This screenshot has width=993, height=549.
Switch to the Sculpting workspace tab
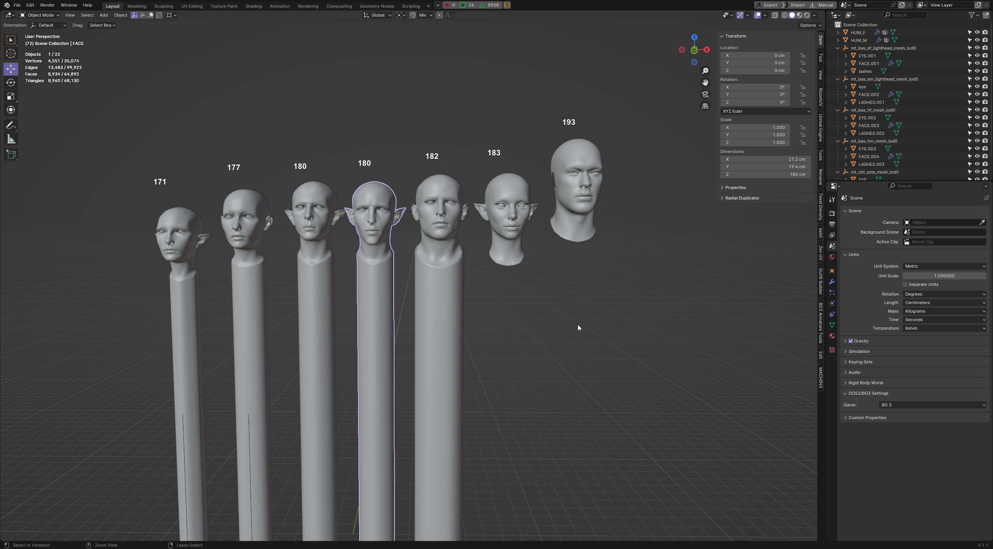click(x=163, y=6)
